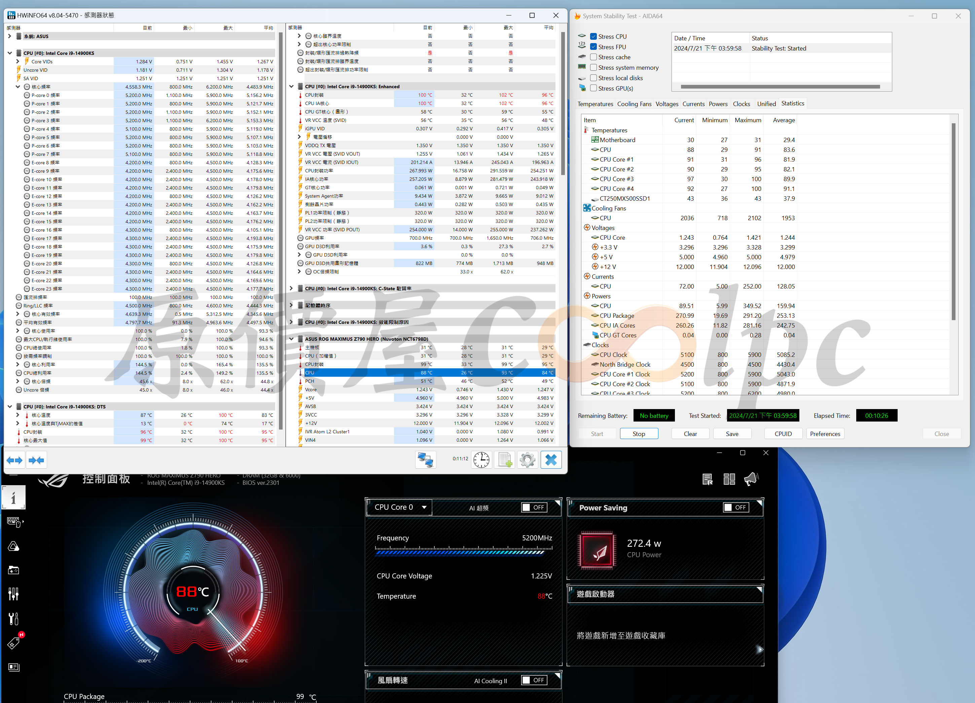
Task: Reset HWiNFO clock timer icon
Action: [x=481, y=460]
